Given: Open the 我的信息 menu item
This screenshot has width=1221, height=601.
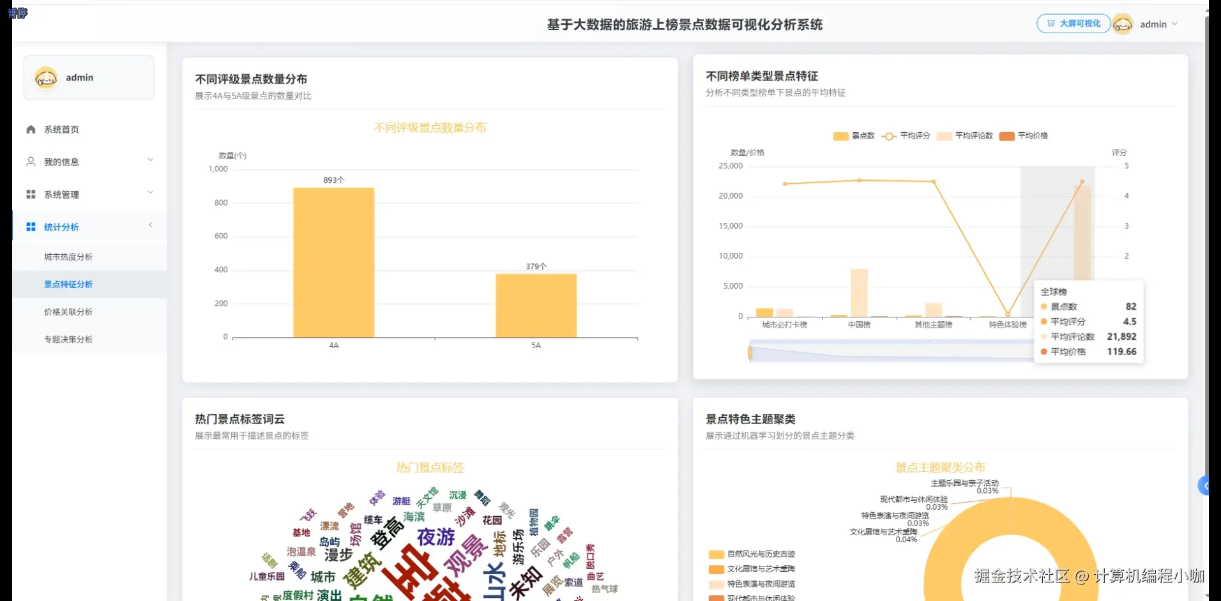Looking at the screenshot, I should pyautogui.click(x=89, y=162).
